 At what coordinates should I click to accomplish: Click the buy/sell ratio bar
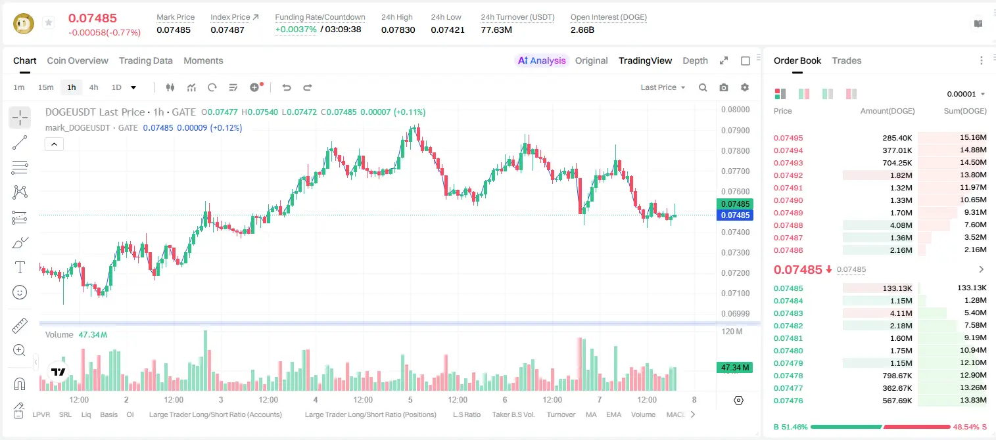coord(881,427)
